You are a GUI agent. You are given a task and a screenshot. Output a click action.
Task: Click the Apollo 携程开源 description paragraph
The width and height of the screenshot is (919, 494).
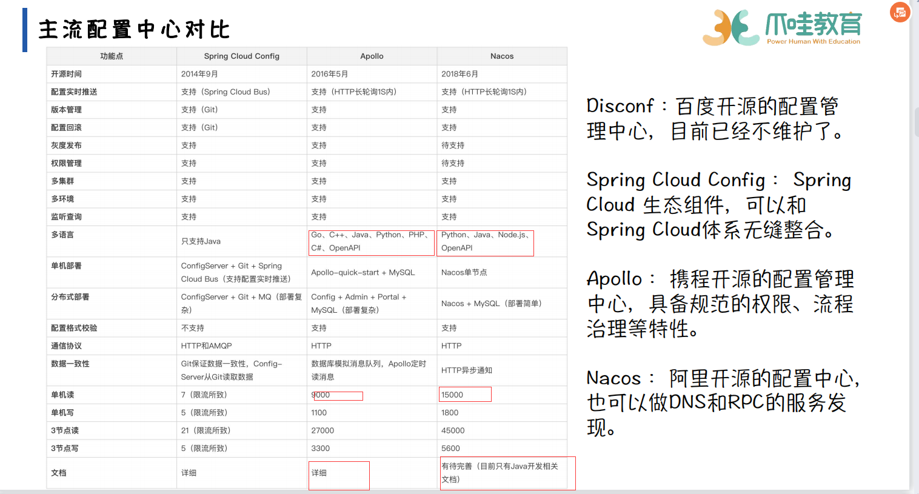721,304
